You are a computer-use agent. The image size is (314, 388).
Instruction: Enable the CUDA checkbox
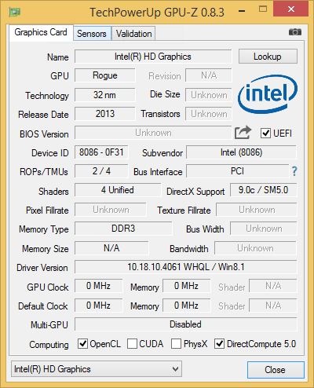click(132, 343)
